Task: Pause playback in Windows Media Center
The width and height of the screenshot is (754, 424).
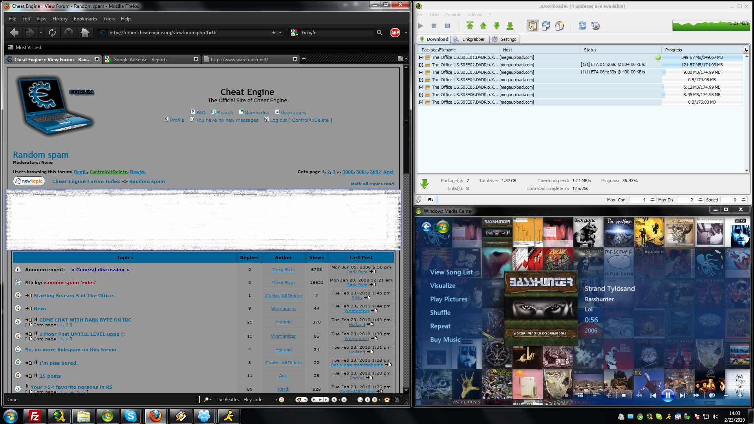Action: (668, 395)
